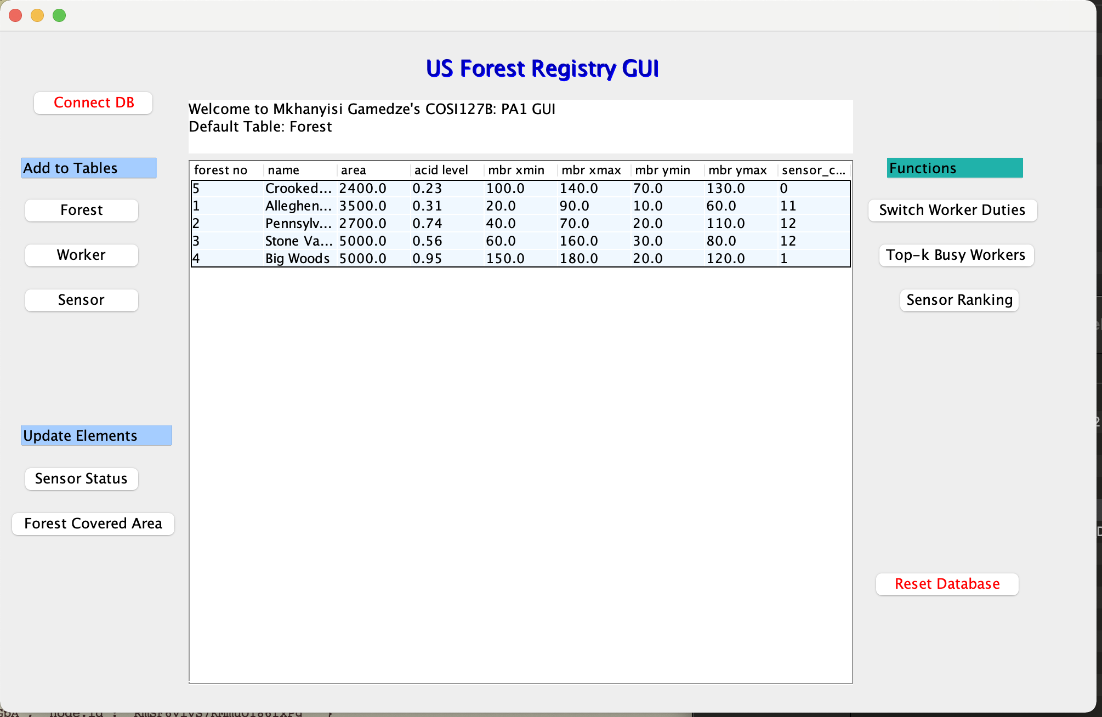Screen dimensions: 1102x717
Task: Click Forest Covered Area button
Action: point(93,524)
